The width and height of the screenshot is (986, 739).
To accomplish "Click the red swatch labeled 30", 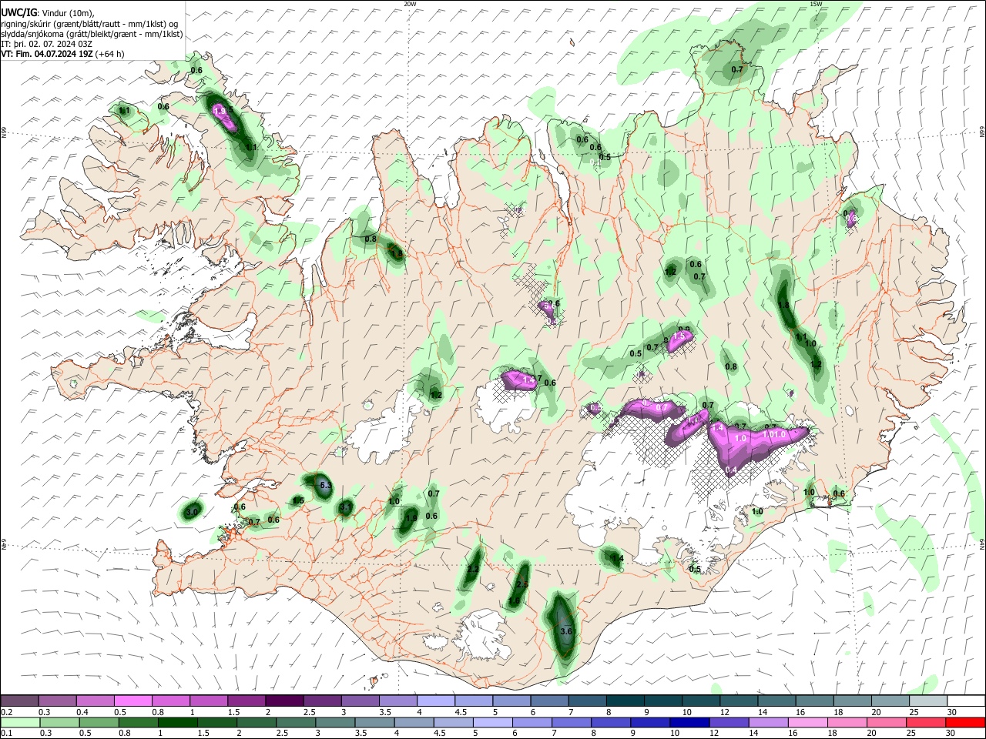I will [966, 723].
